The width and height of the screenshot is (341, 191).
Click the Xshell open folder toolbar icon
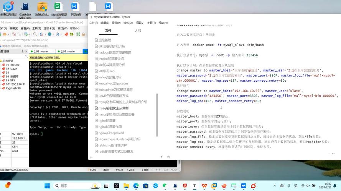pos(5,34)
